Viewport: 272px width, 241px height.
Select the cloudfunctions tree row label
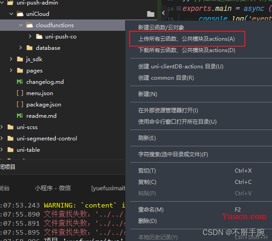(x=55, y=25)
